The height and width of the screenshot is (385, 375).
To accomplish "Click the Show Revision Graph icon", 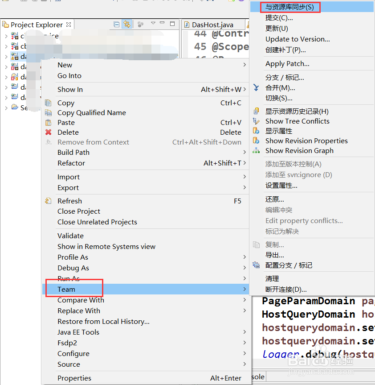I will (256, 150).
